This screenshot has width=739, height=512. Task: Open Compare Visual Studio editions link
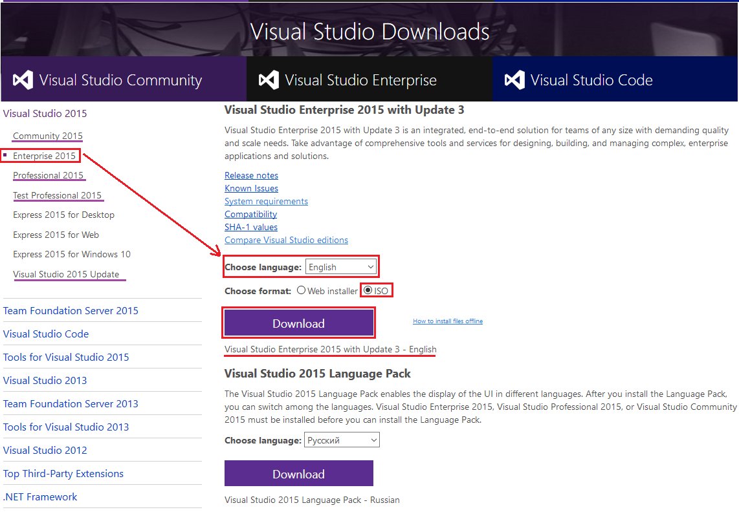[x=286, y=240]
